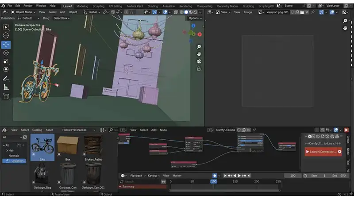
Task: Open the Options button in viewport header
Action: (195, 18)
